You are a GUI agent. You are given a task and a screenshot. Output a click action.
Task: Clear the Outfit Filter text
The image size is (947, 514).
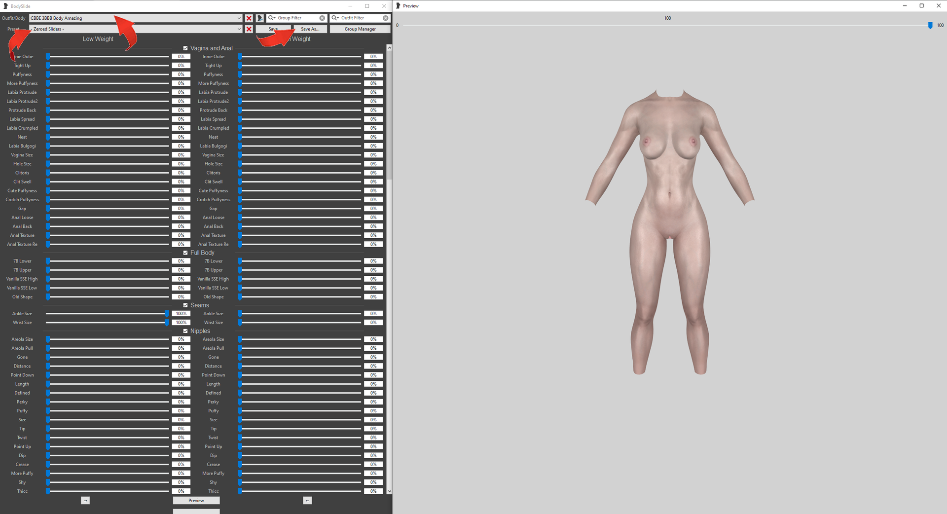386,18
